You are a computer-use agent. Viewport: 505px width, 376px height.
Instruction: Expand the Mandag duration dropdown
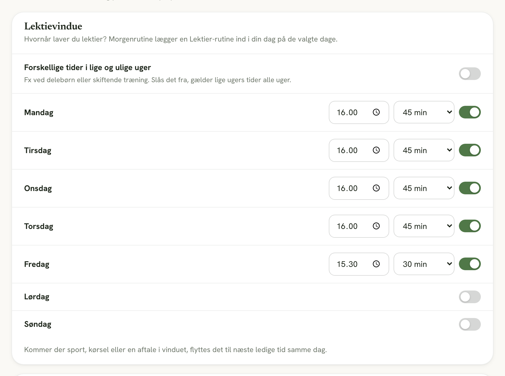(424, 112)
